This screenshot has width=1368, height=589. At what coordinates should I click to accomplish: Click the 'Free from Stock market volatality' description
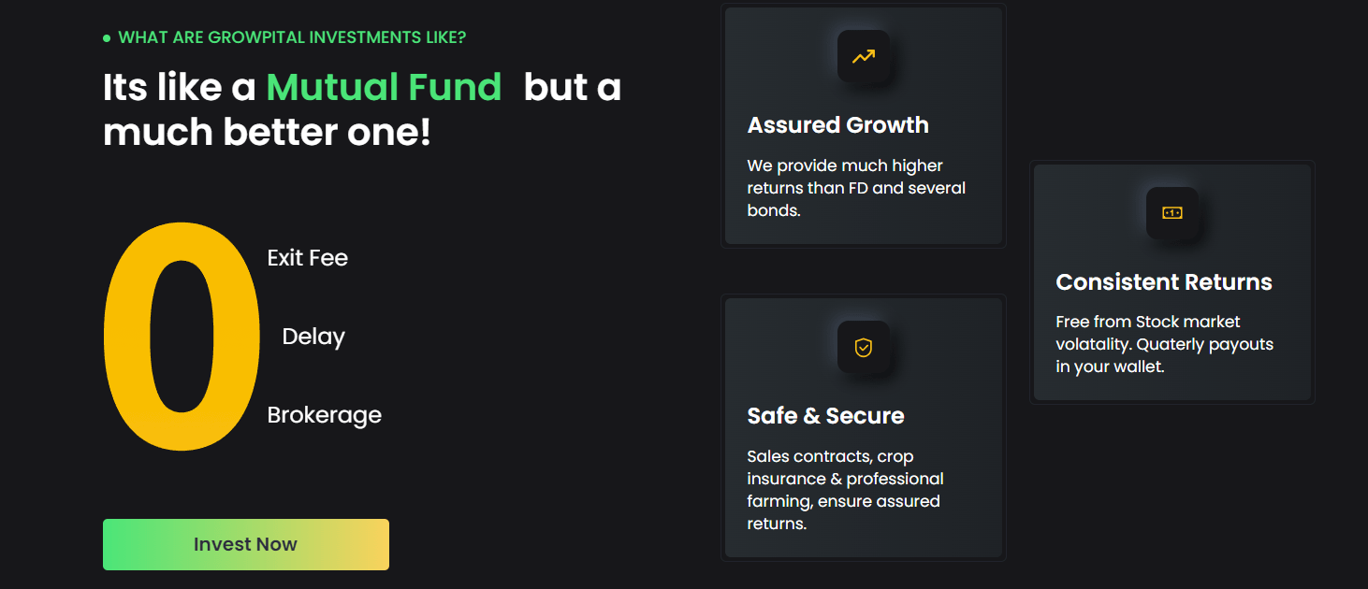pyautogui.click(x=1164, y=344)
